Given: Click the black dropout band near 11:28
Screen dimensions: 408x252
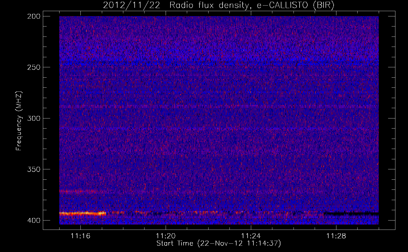Looking at the screenshot, I should click(351, 214).
